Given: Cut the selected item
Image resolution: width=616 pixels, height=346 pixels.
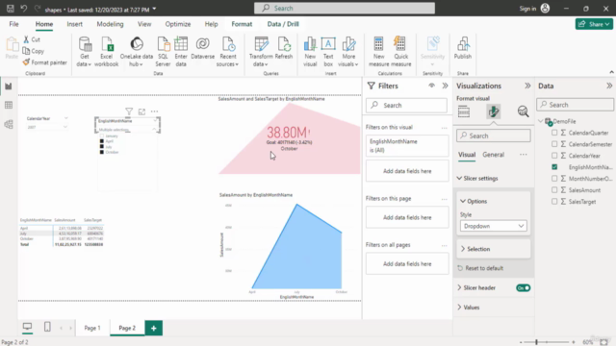Looking at the screenshot, I should coord(32,39).
